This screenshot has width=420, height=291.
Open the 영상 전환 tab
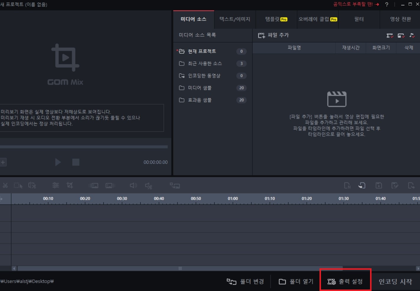[x=400, y=19]
